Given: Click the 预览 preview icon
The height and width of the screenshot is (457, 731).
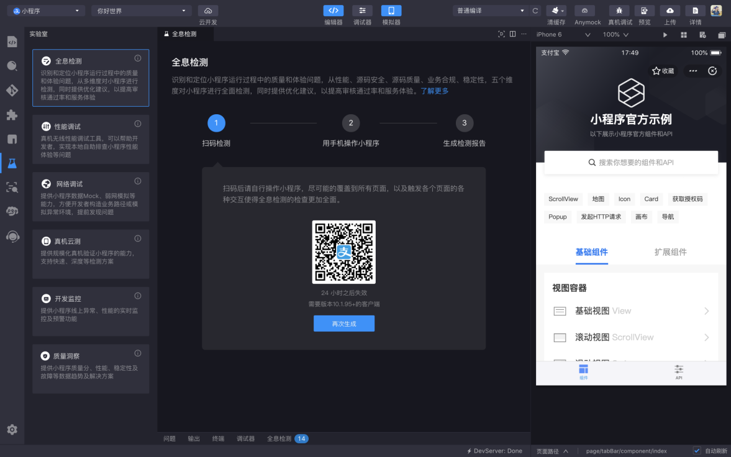Looking at the screenshot, I should click(x=644, y=11).
